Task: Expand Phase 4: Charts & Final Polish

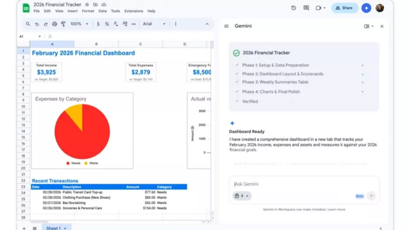Action: [363, 92]
